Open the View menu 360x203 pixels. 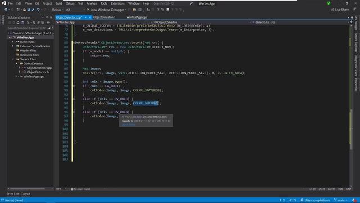(x=28, y=3)
